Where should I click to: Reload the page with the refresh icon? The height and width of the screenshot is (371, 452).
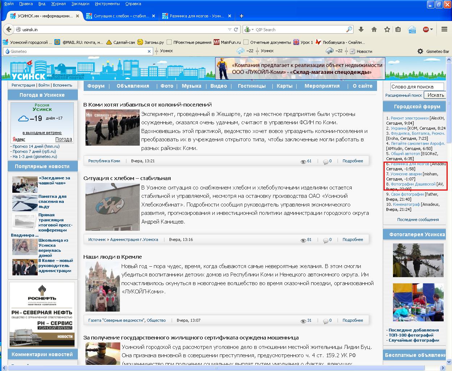[236, 29]
